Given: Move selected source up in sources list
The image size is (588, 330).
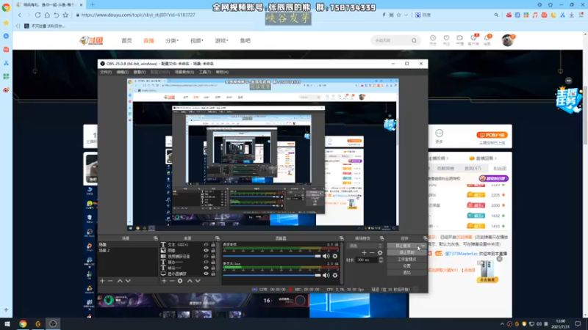Looking at the screenshot, I should pyautogui.click(x=190, y=281).
